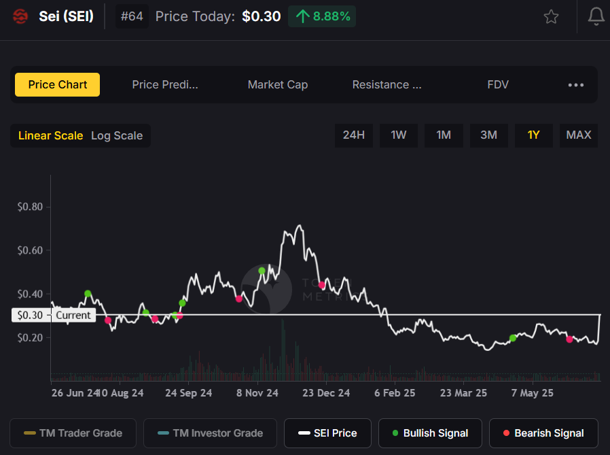
Task: Switch chart to Log Scale
Action: click(117, 135)
